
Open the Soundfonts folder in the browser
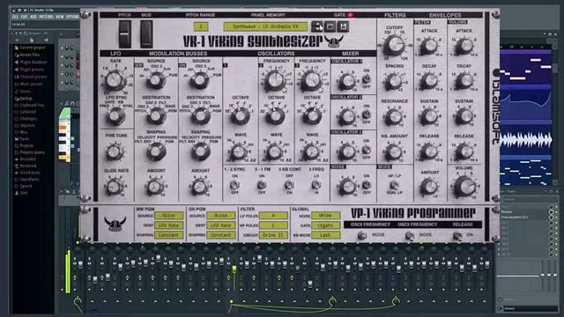coord(27,180)
